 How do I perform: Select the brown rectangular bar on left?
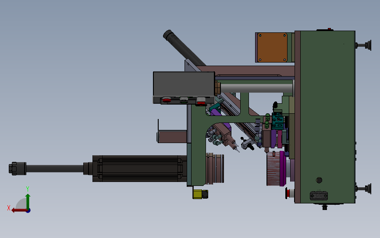coord(172,137)
